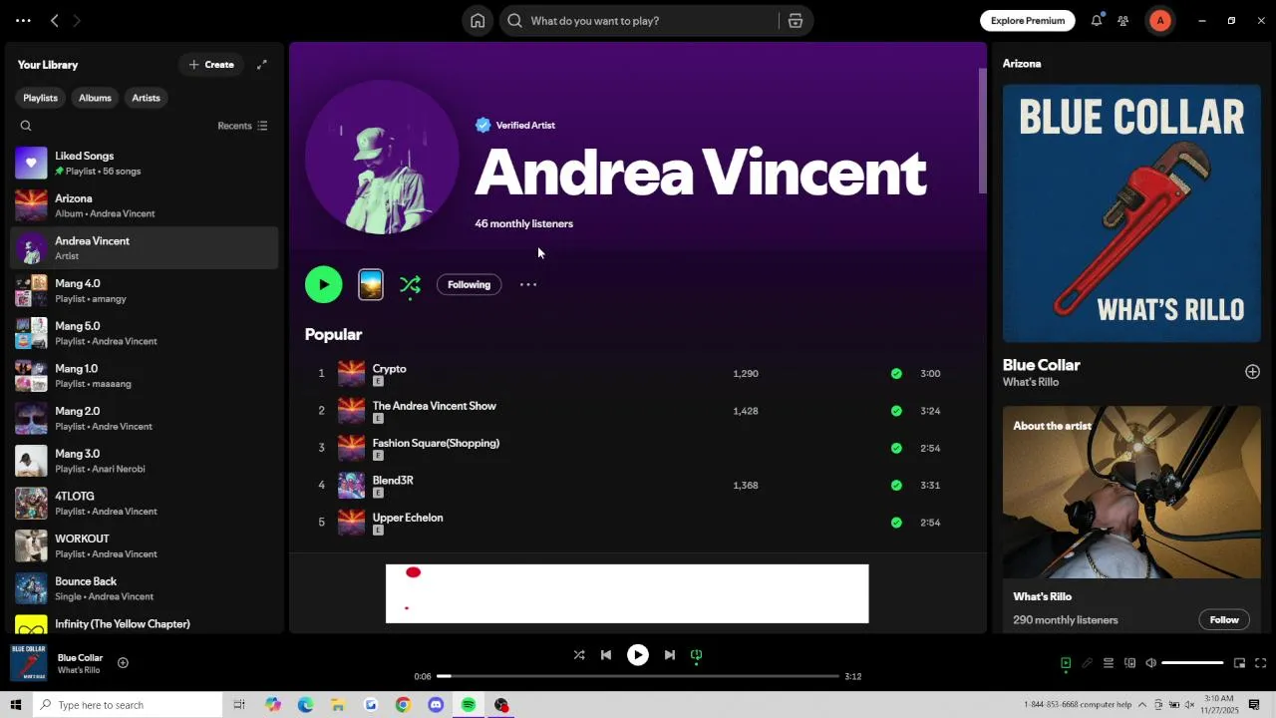Toggle repeat in the bottom player
Screen dimensions: 1276x718
coord(697,655)
